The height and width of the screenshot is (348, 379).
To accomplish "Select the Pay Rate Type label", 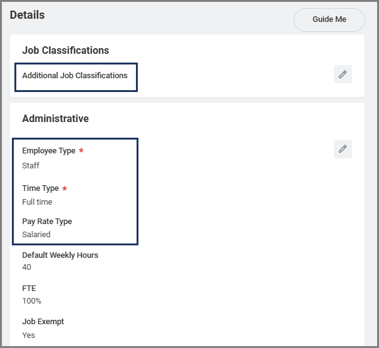I will click(47, 222).
